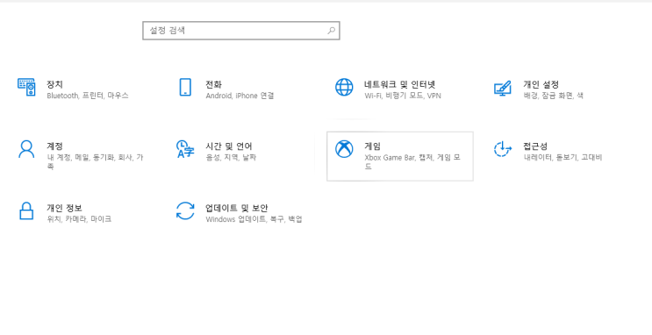The image size is (652, 335).
Task: Click the 접근성 dashed clock icon
Action: pyautogui.click(x=502, y=149)
